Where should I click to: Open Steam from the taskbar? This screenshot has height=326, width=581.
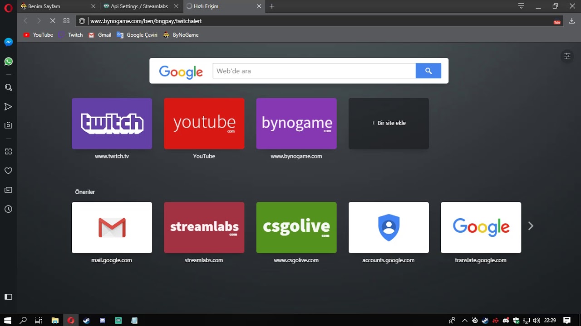[86, 320]
